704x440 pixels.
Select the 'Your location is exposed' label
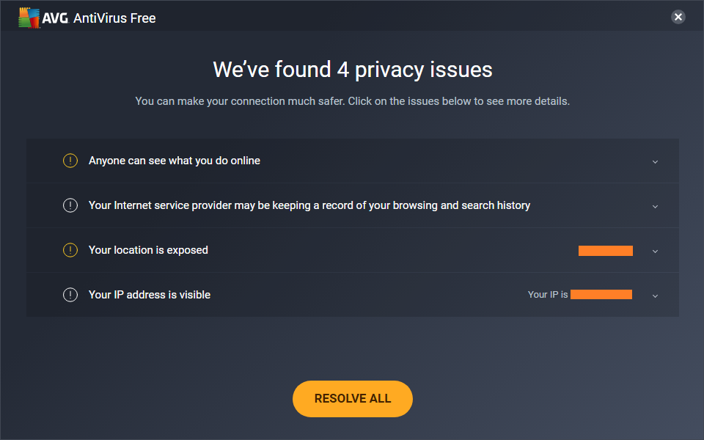click(x=148, y=250)
